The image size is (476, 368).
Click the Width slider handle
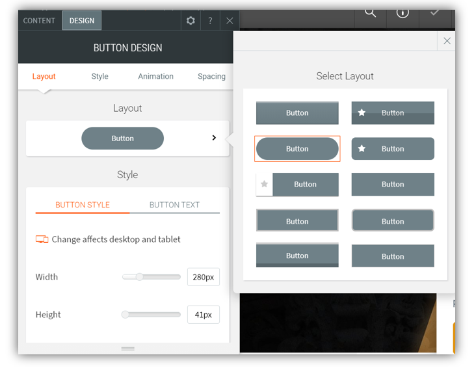tap(139, 277)
